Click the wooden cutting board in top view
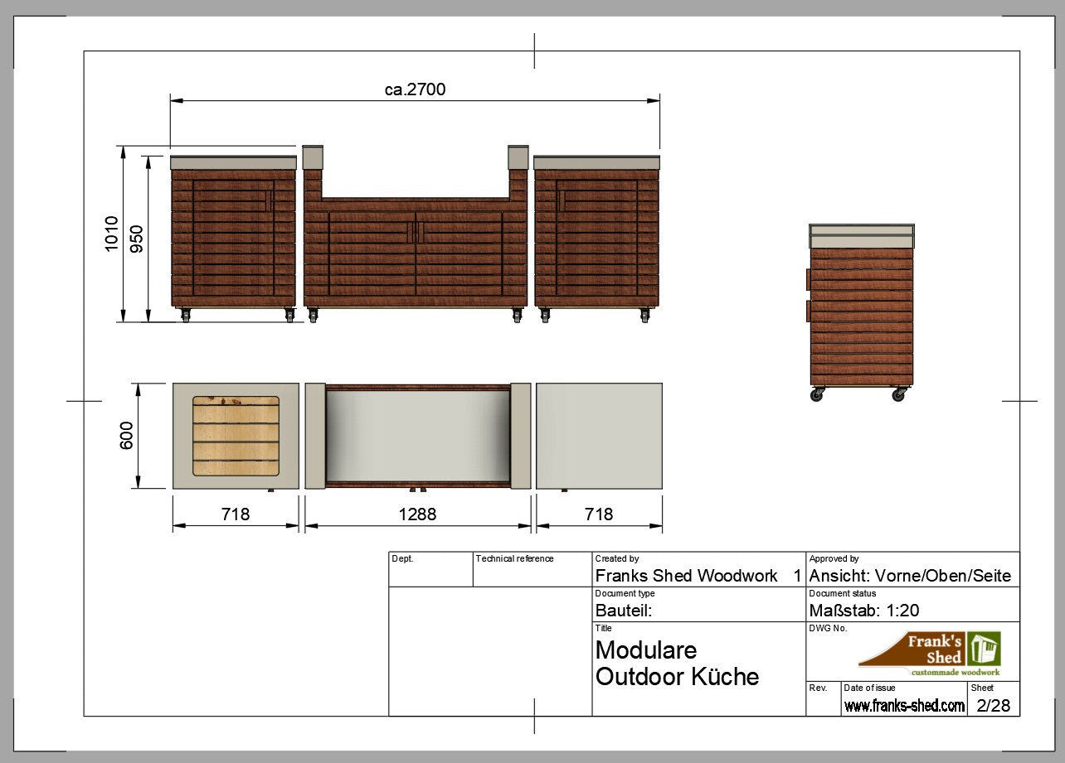 (x=236, y=436)
